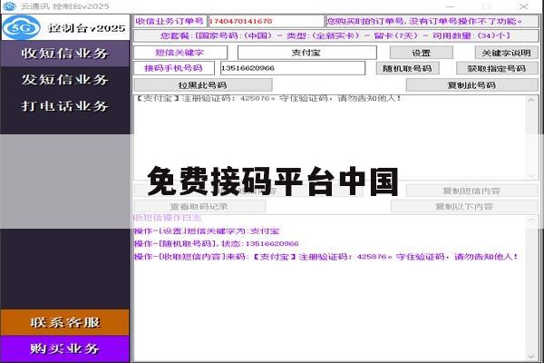
Task: Click the received 支付宝 SMS text in message box
Action: pyautogui.click(x=267, y=98)
